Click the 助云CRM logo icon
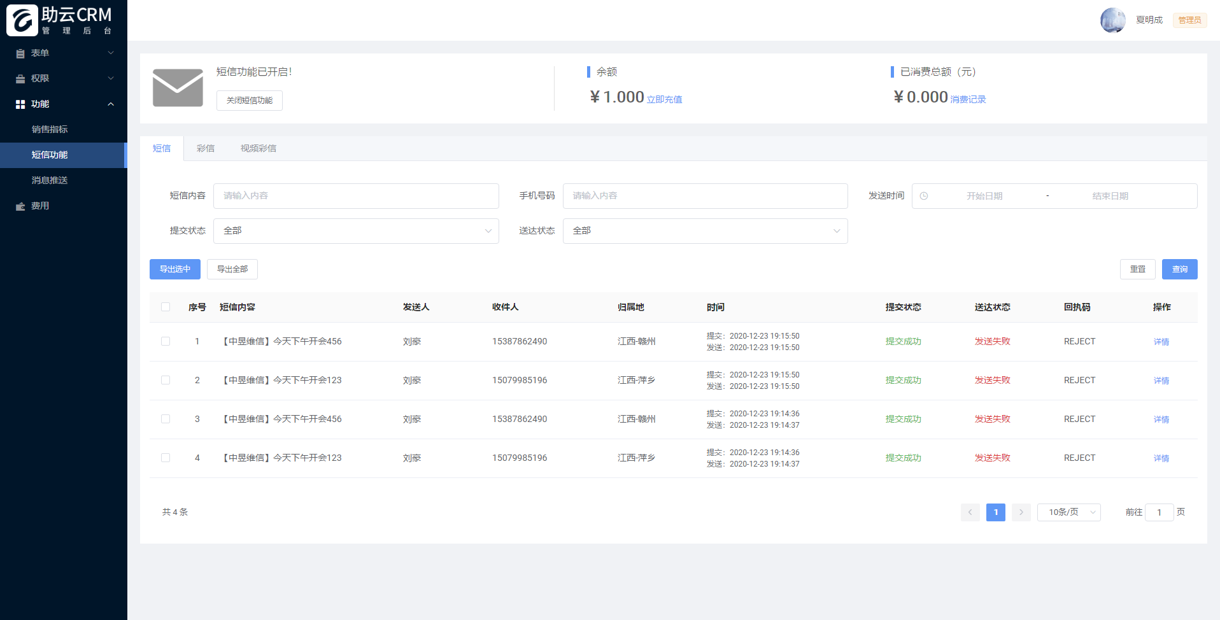 pos(22,20)
